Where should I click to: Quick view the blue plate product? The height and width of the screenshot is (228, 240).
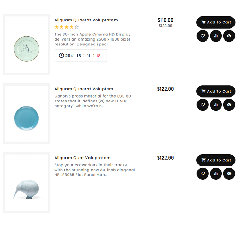[229, 105]
